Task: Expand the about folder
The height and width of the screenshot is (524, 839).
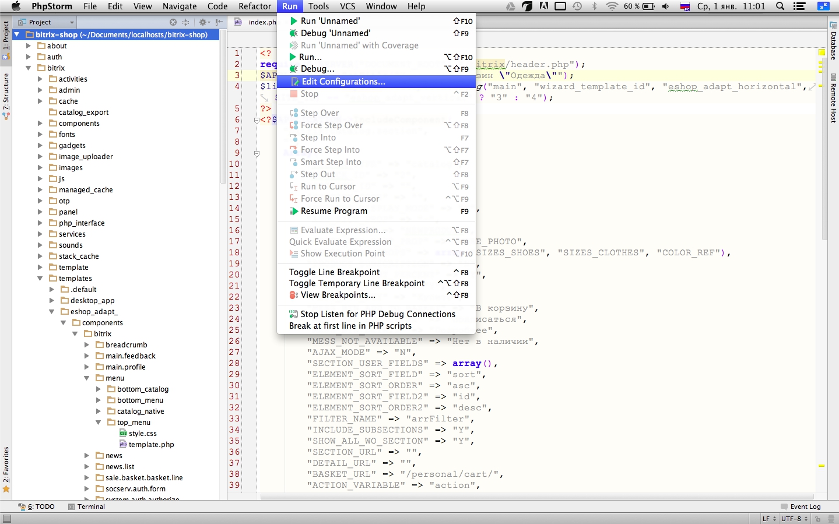Action: coord(29,45)
